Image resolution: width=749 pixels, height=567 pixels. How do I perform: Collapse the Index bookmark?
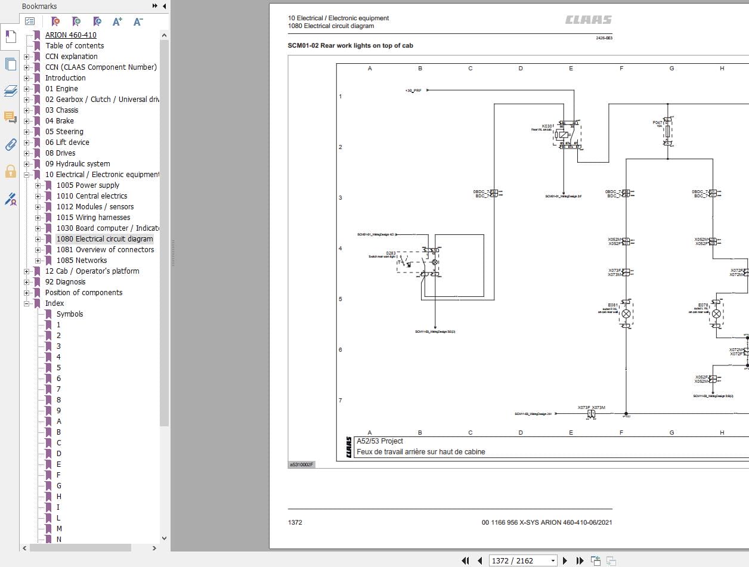(x=26, y=303)
